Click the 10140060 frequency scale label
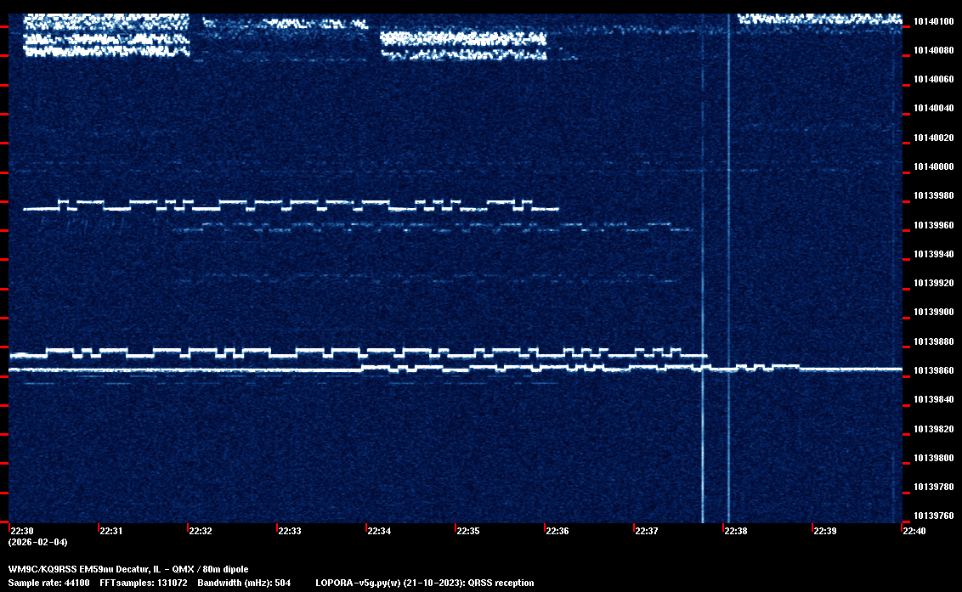962x592 pixels. [932, 79]
